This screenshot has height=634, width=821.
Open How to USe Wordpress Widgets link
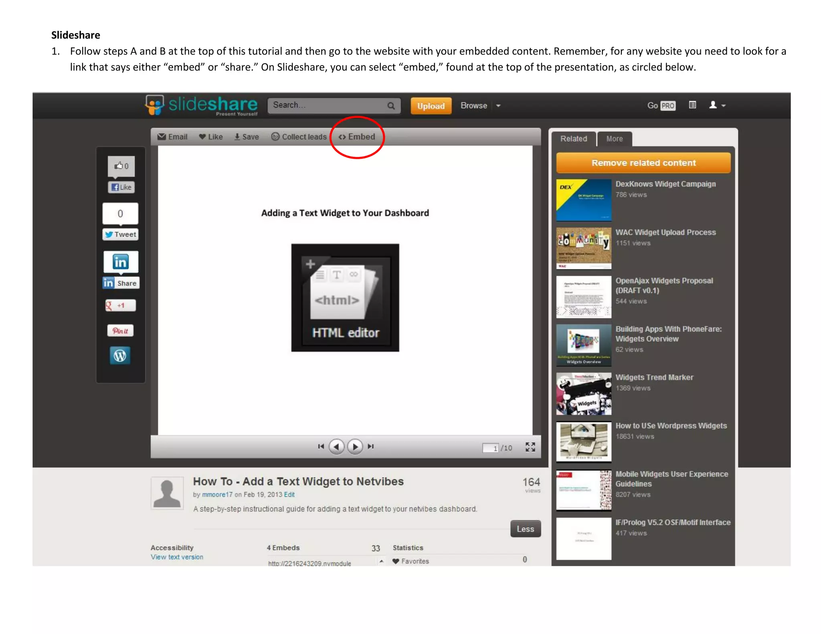(671, 426)
